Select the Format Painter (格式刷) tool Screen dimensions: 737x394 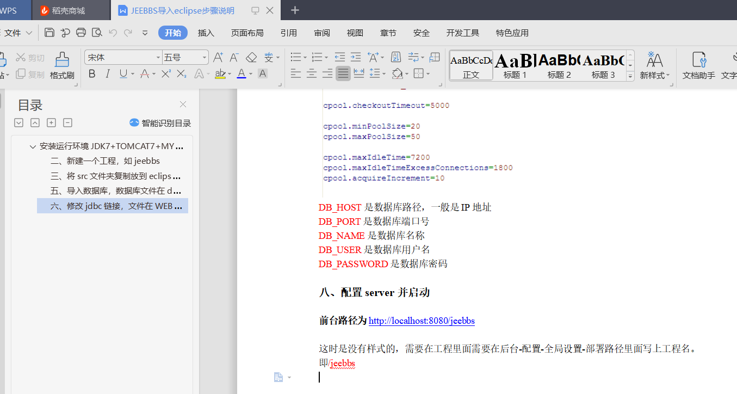[x=62, y=66]
